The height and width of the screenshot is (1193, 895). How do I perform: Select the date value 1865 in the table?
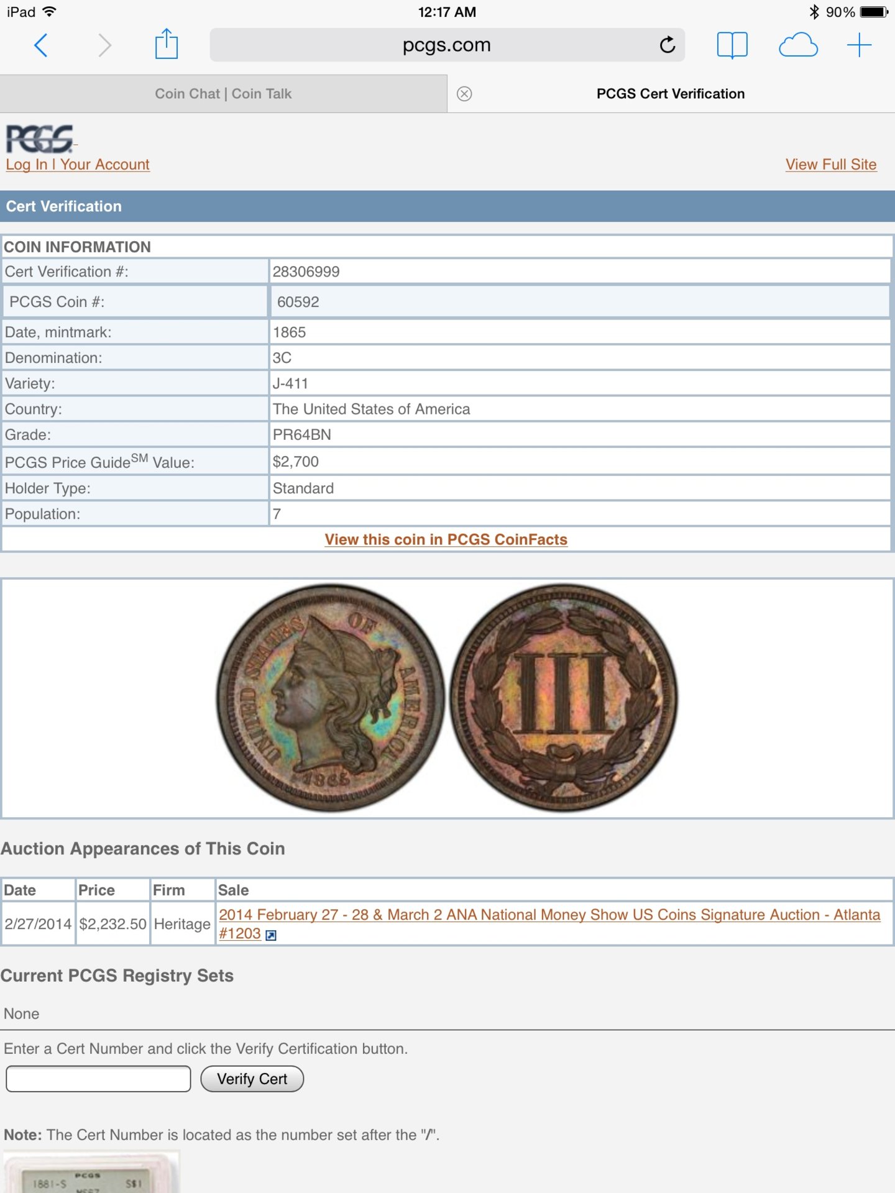click(289, 332)
